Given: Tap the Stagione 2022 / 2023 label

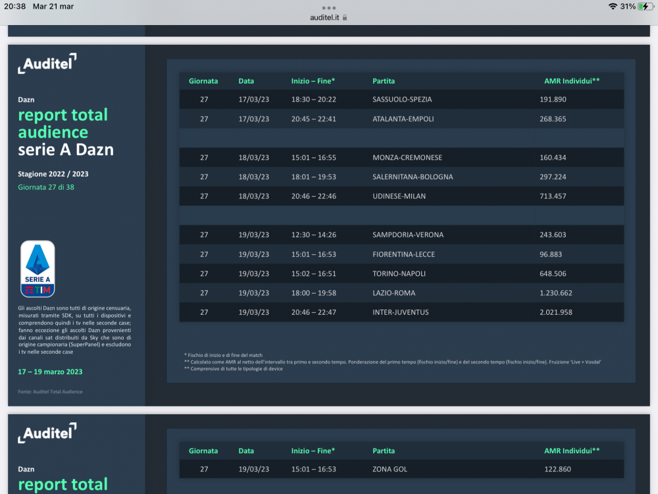Looking at the screenshot, I should pyautogui.click(x=53, y=174).
